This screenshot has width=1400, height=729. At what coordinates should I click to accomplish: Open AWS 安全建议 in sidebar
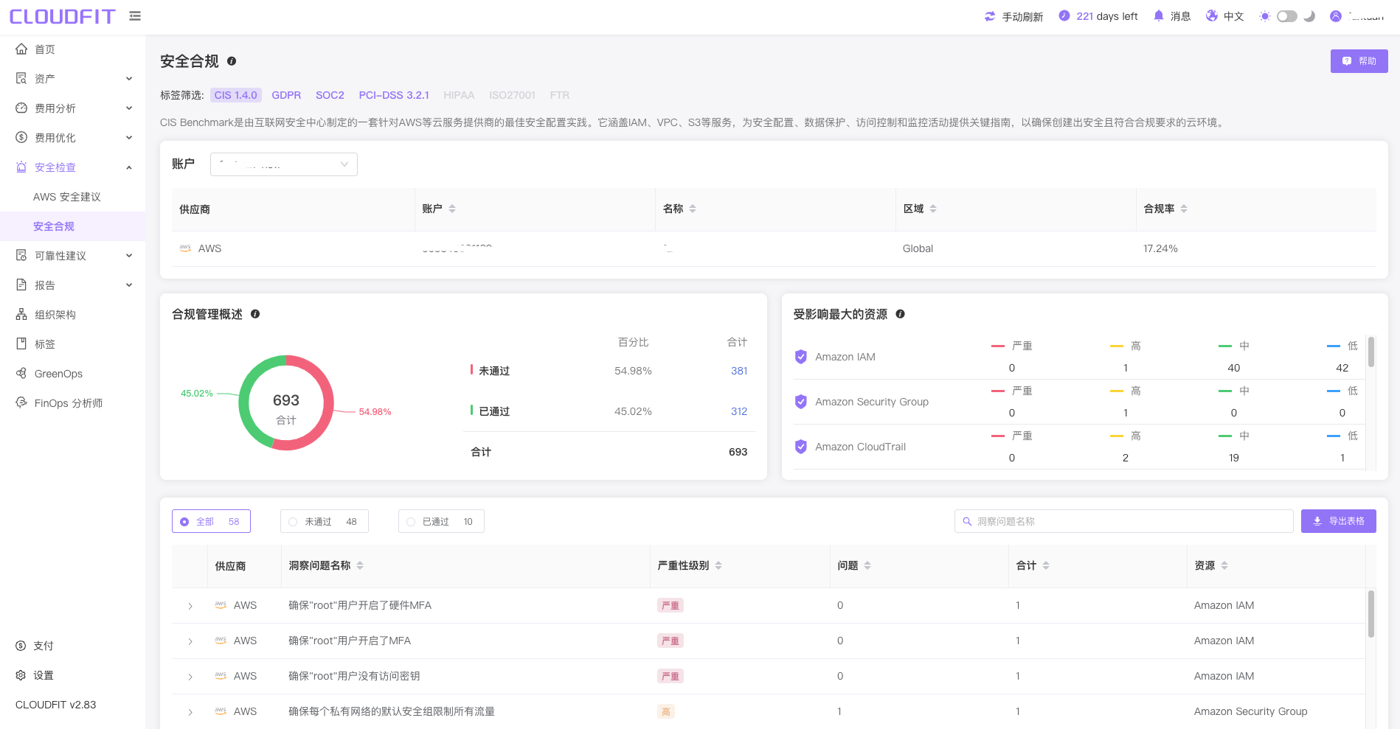tap(67, 197)
